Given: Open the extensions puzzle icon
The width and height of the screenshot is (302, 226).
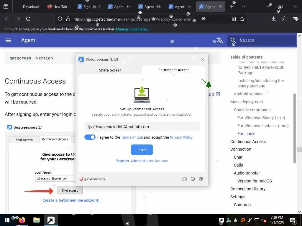Looking at the screenshot, I should tap(284, 19).
